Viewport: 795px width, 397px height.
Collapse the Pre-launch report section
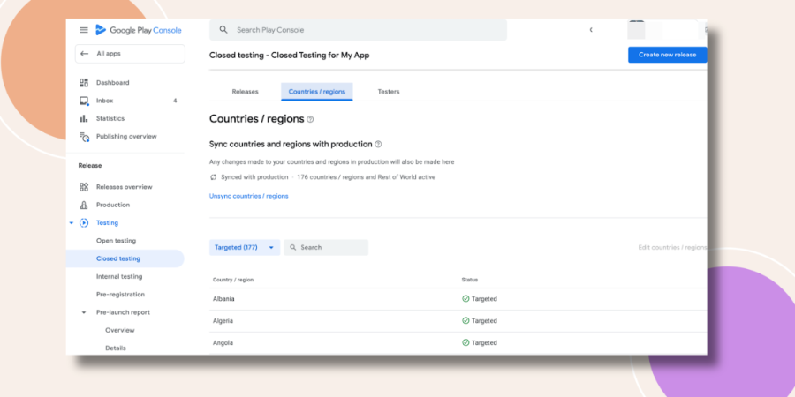pyautogui.click(x=84, y=312)
